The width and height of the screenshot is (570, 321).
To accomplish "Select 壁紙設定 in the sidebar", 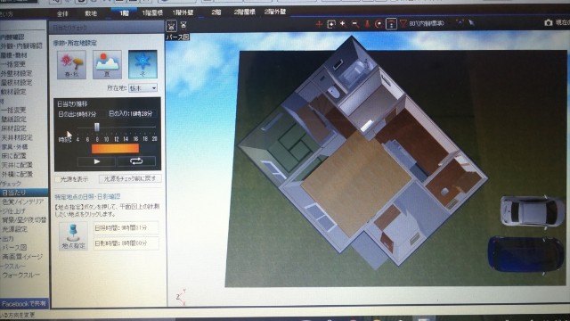I will pyautogui.click(x=13, y=119).
